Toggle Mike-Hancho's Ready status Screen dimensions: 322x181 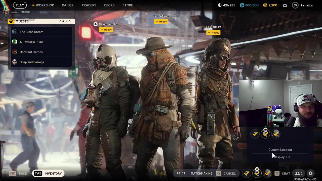coord(106,30)
